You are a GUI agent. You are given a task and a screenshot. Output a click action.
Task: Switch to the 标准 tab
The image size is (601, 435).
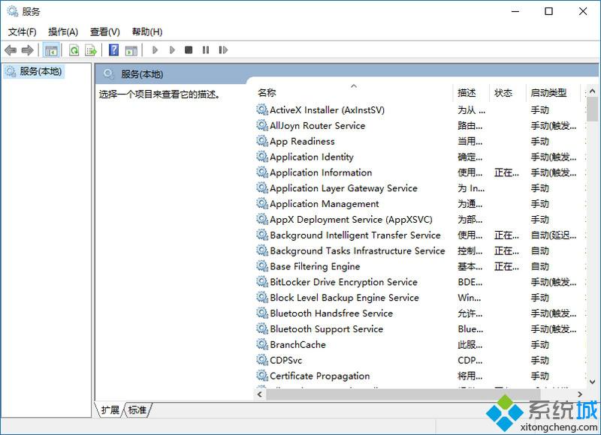[x=137, y=409]
